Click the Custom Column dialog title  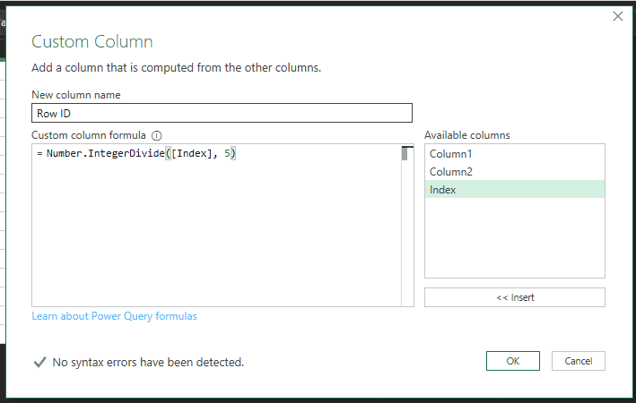coord(92,42)
